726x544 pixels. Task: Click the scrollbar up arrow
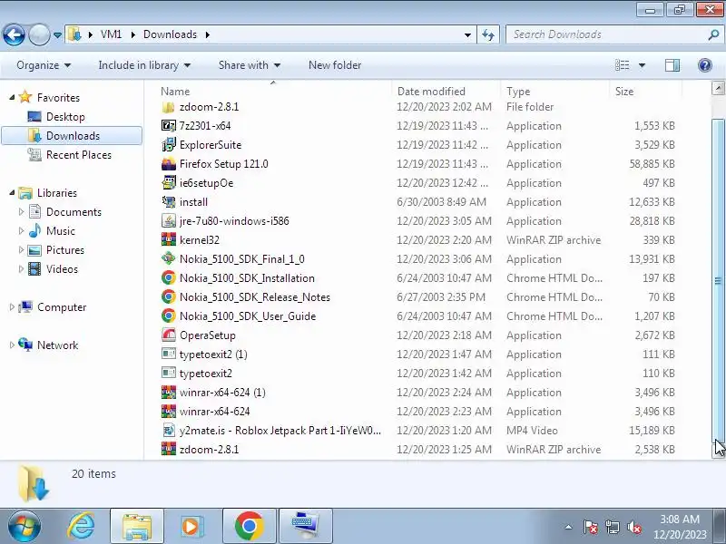(718, 87)
